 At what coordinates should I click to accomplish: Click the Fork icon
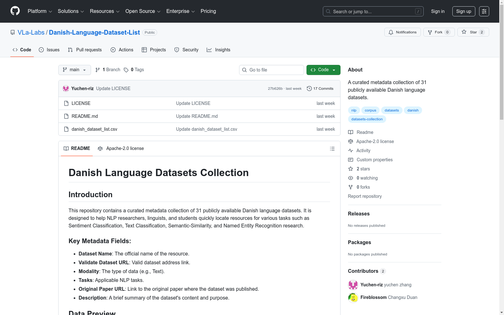coord(430,32)
